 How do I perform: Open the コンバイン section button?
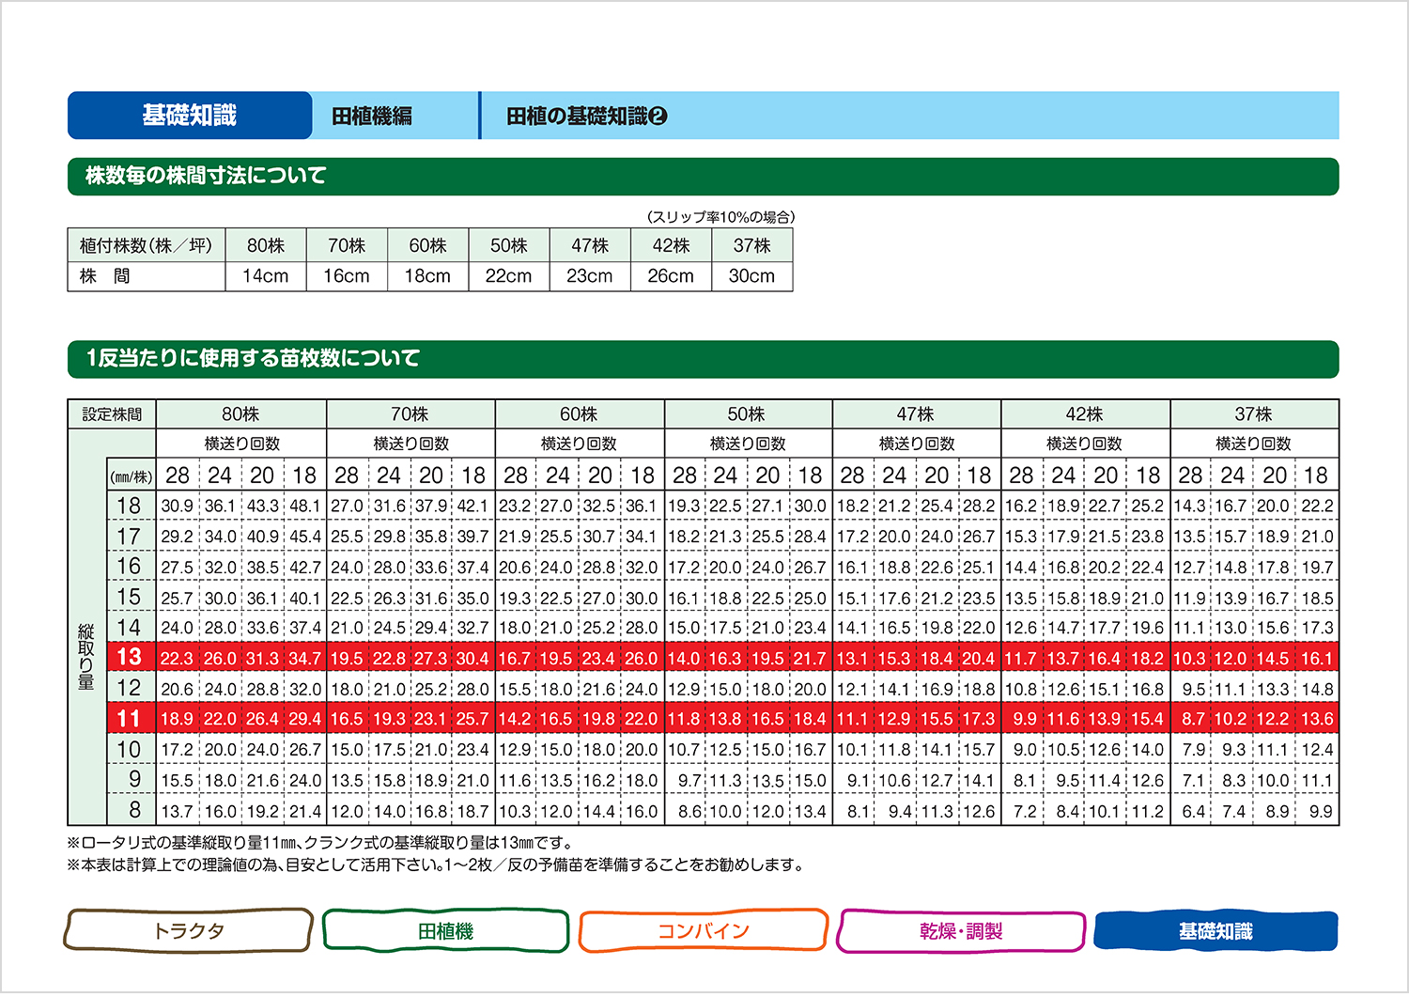703,930
